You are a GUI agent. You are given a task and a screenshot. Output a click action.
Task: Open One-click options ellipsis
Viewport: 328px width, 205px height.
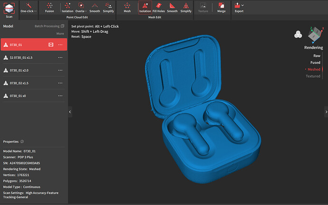(x=35, y=11)
